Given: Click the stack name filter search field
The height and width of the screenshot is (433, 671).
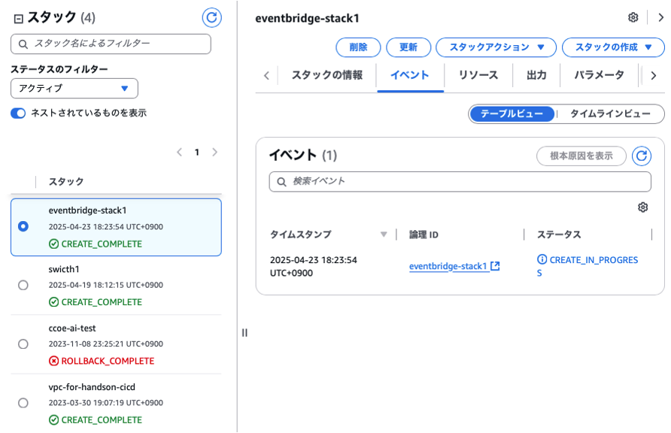Looking at the screenshot, I should [111, 44].
